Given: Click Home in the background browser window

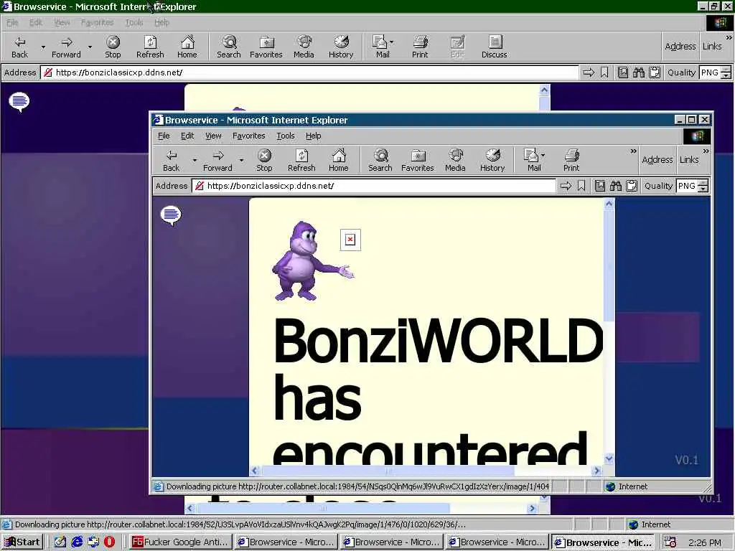Looking at the screenshot, I should pyautogui.click(x=187, y=47).
